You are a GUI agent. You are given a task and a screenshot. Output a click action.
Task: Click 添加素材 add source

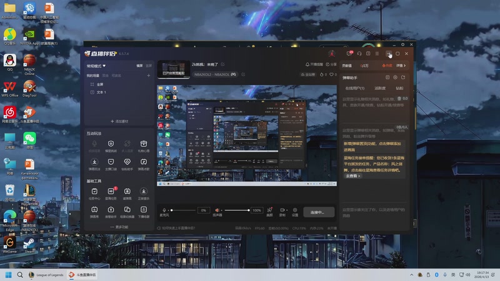(x=119, y=121)
